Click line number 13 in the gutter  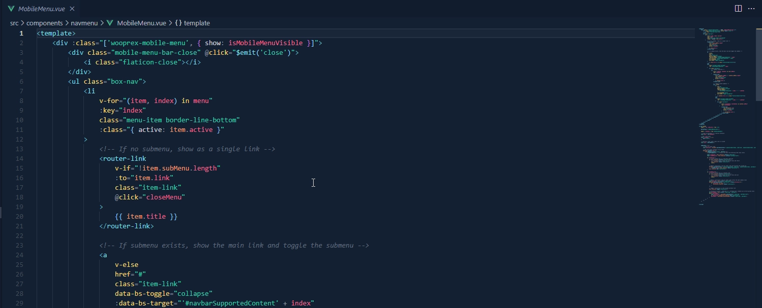tap(20, 149)
